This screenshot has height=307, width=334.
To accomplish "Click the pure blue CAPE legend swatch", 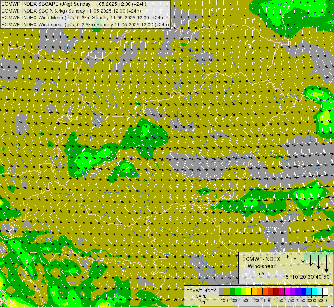I will 304,292.
